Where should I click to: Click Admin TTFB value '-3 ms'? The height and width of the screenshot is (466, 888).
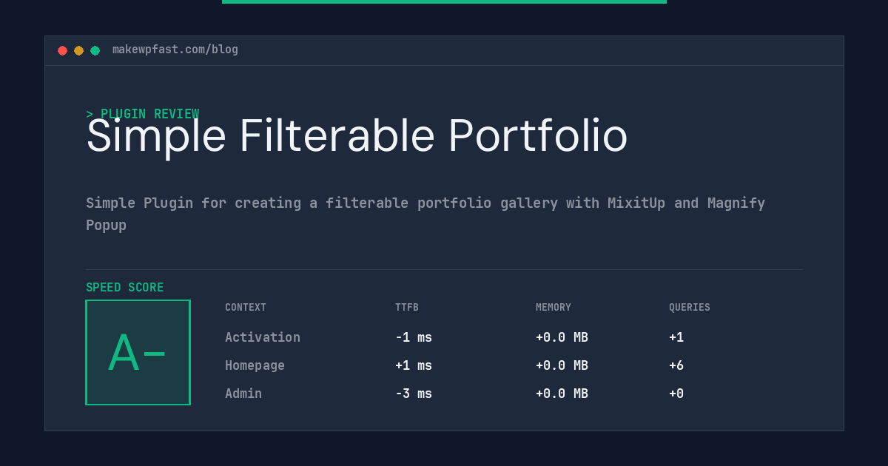(414, 394)
